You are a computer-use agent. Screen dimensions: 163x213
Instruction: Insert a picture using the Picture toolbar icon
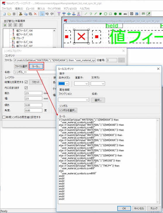point(137,14)
